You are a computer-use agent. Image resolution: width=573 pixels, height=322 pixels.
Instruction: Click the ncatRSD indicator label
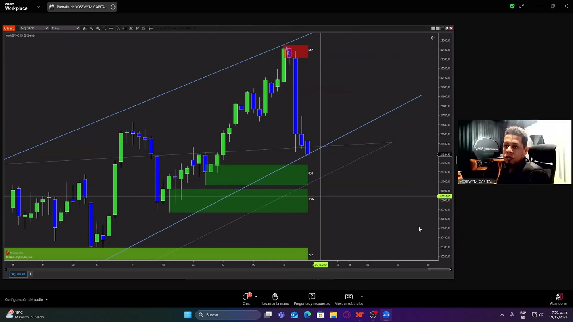point(20,36)
